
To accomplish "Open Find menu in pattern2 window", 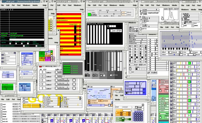I will 19,99.
